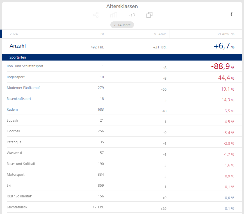Open Moderner Fünfkampf entry
This screenshot has height=214, width=244.
pyautogui.click(x=23, y=88)
